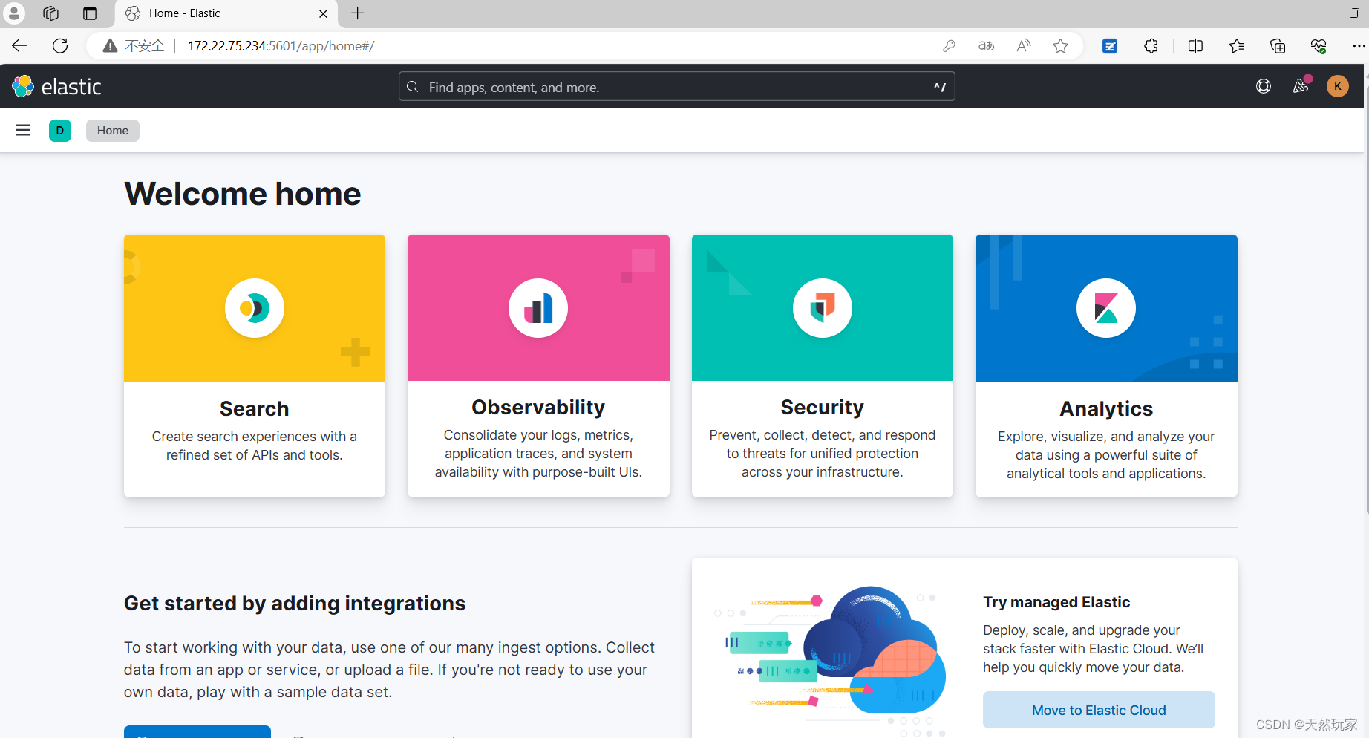Open the newsfeed notifications icon

coord(1301,86)
